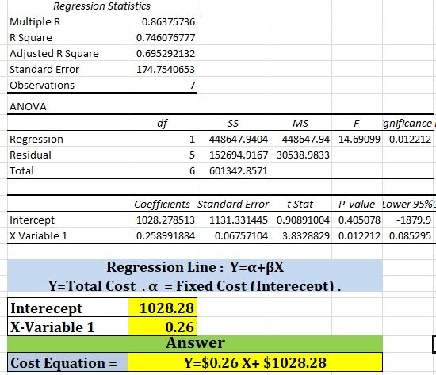Image resolution: width=436 pixels, height=375 pixels.
Task: Click the truncated Significance header cell
Action: pyautogui.click(x=407, y=123)
